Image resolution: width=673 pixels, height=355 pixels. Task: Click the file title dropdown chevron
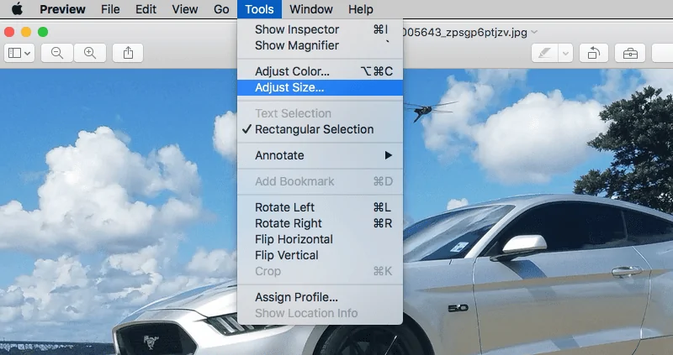(534, 32)
